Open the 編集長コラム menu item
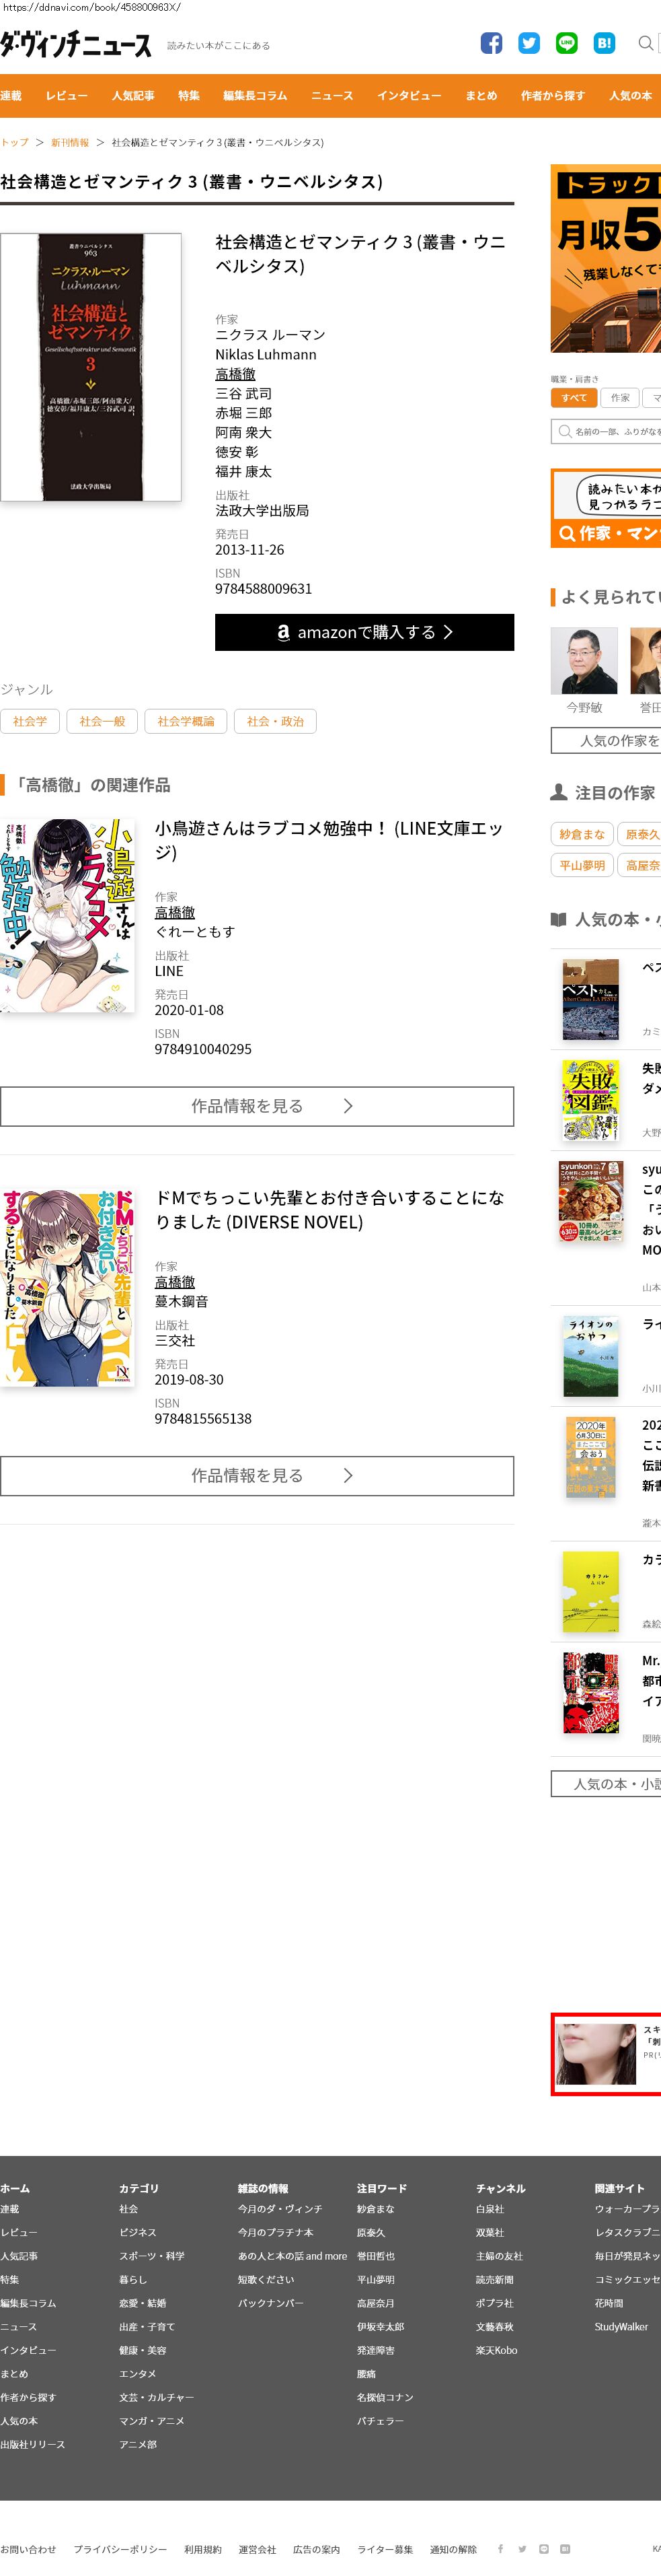Screen dimensions: 661x2576 click(x=255, y=96)
